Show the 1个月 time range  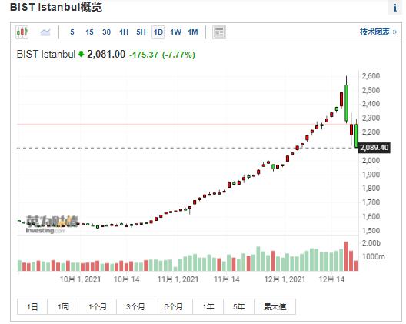pyautogui.click(x=98, y=307)
